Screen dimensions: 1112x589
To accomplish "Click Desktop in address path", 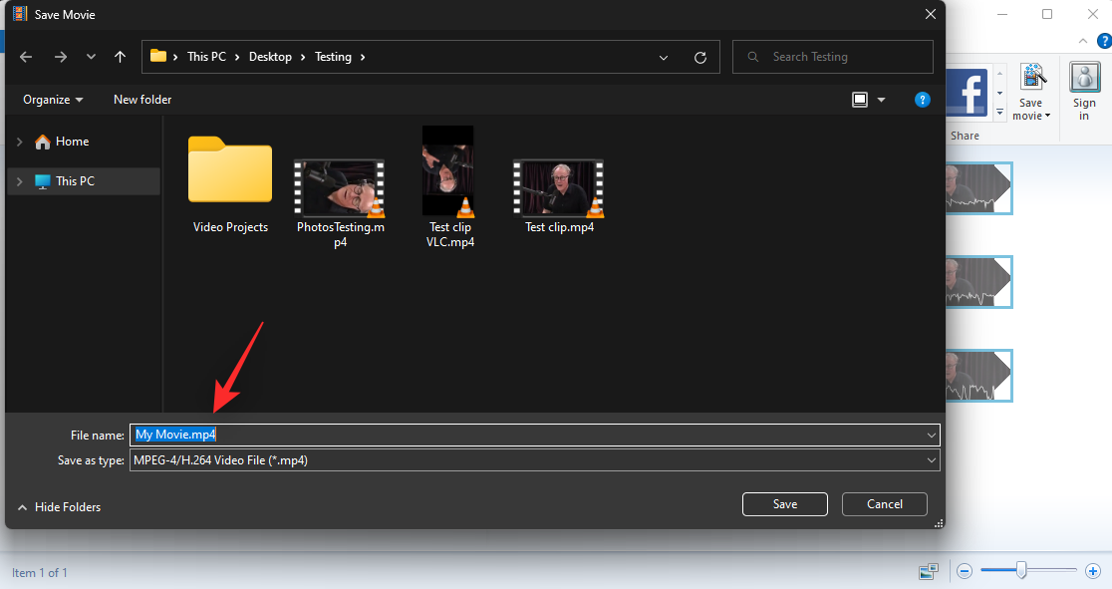I will tap(270, 57).
